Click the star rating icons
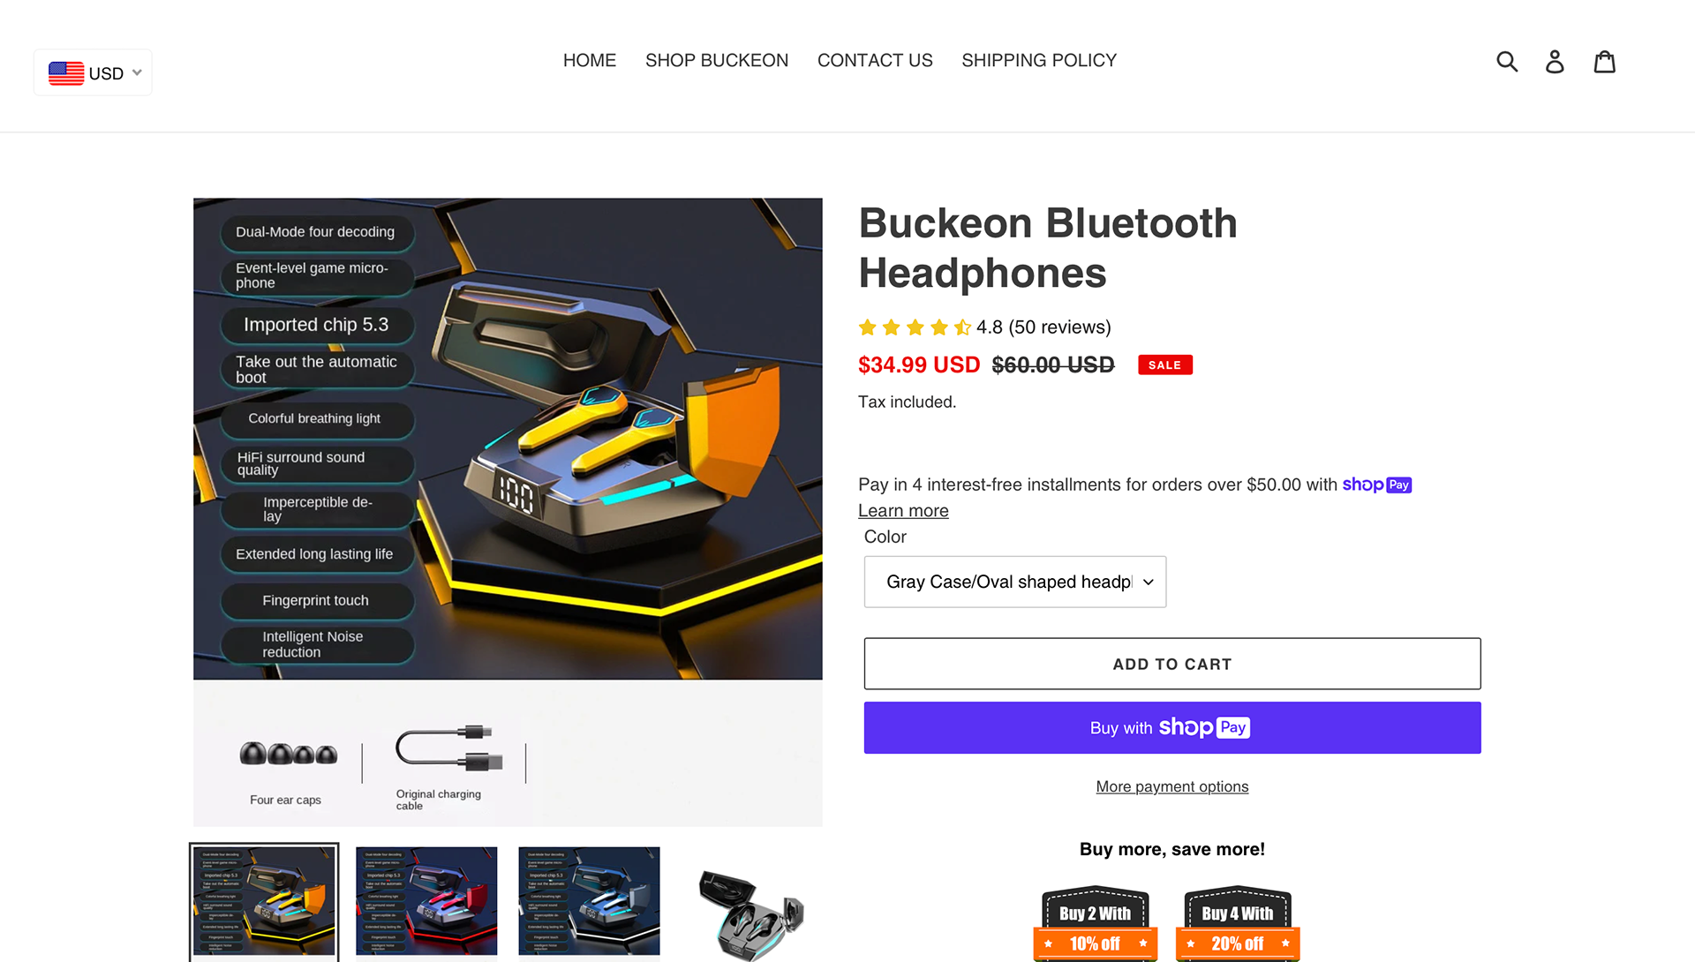 pos(915,327)
